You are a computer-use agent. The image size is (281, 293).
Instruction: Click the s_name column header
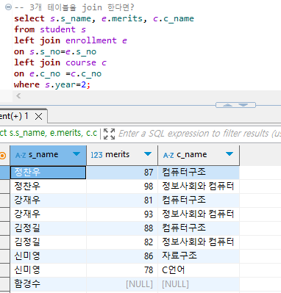click(x=49, y=155)
